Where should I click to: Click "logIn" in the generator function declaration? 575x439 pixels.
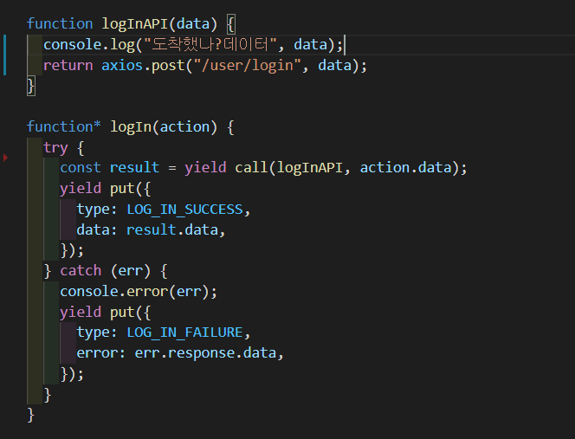pyautogui.click(x=131, y=127)
